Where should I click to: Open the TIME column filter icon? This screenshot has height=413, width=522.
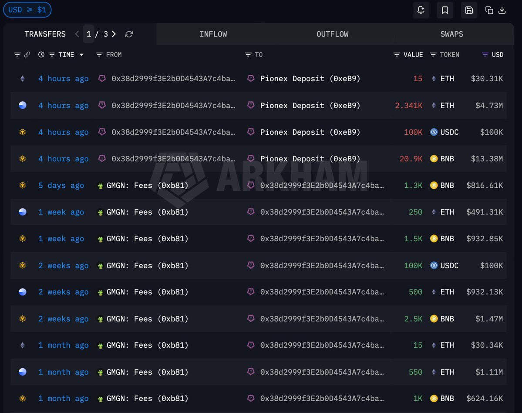click(x=52, y=54)
